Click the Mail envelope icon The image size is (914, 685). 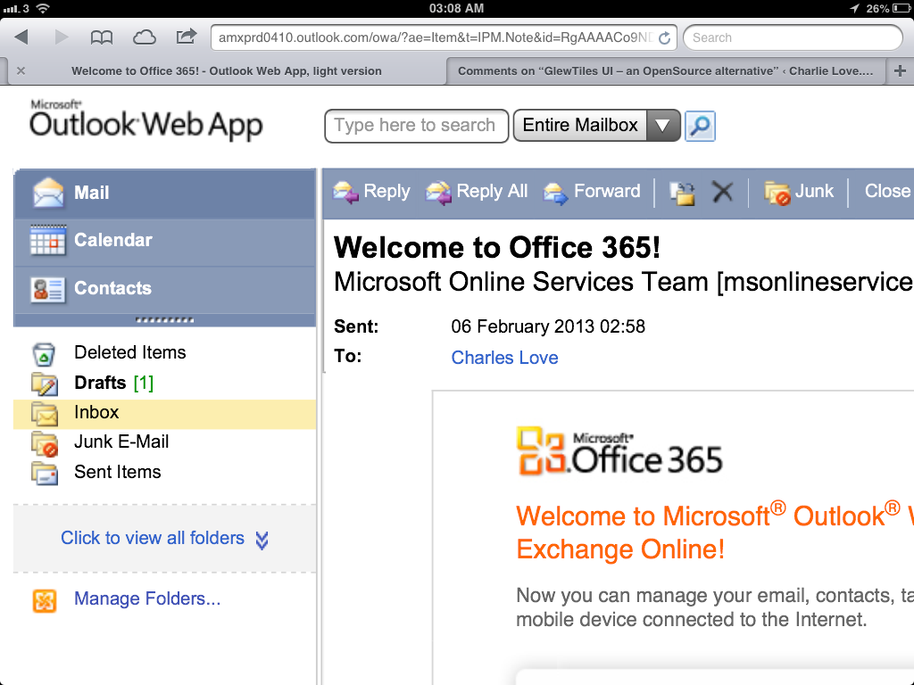tap(48, 193)
